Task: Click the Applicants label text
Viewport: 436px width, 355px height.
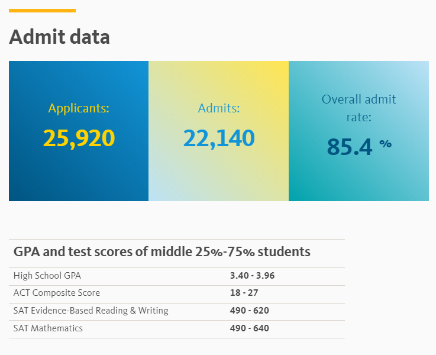Action: [79, 108]
